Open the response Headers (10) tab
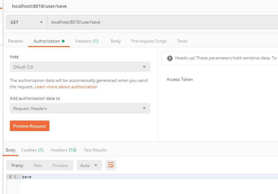This screenshot has width=278, height=194. 64,150
